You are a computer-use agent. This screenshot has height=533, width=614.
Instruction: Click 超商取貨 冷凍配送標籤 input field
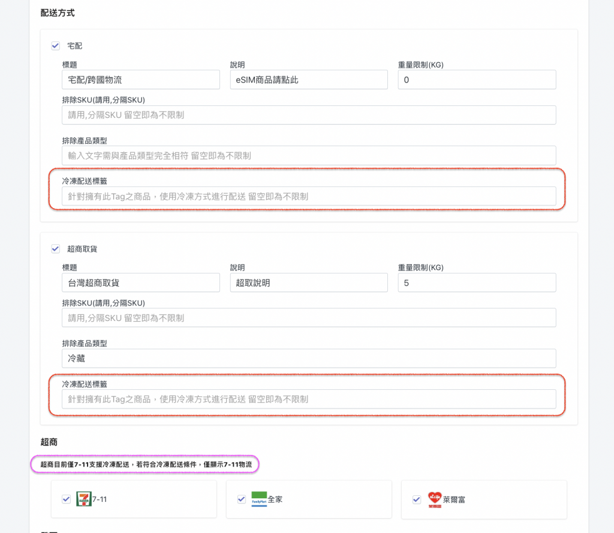pos(309,399)
